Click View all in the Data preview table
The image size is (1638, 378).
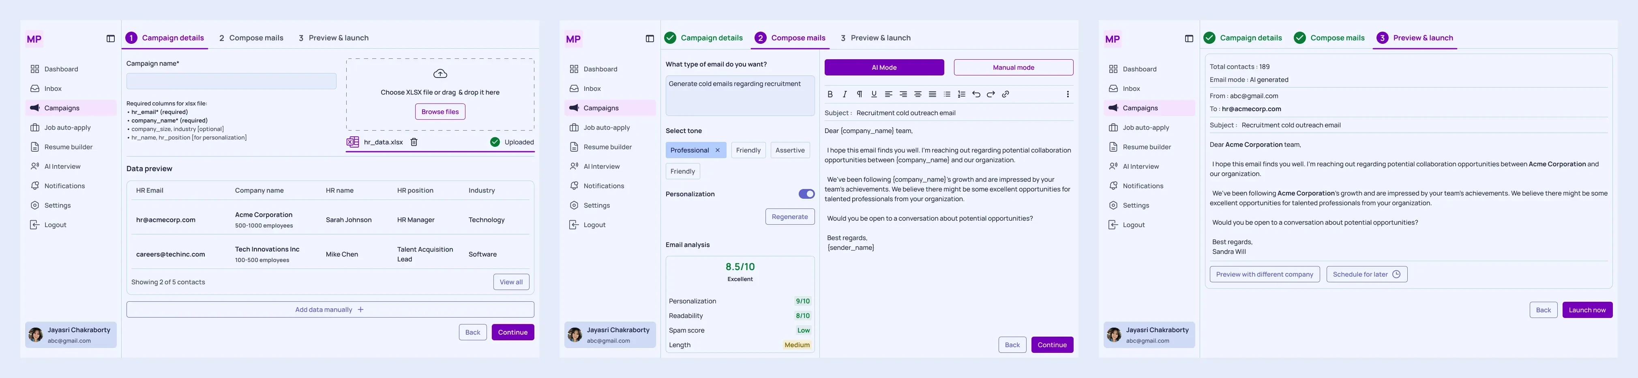[511, 282]
